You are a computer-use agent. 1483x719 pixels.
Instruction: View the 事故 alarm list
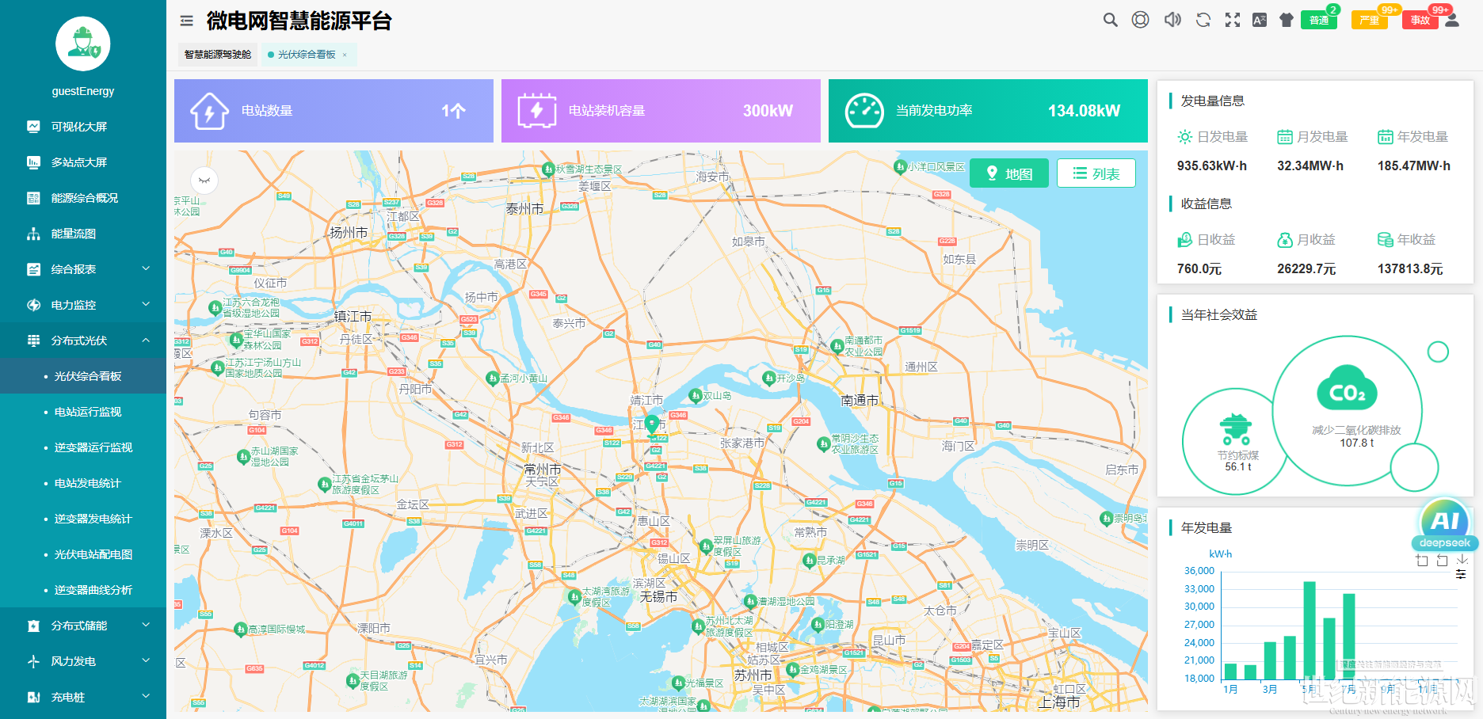point(1420,20)
